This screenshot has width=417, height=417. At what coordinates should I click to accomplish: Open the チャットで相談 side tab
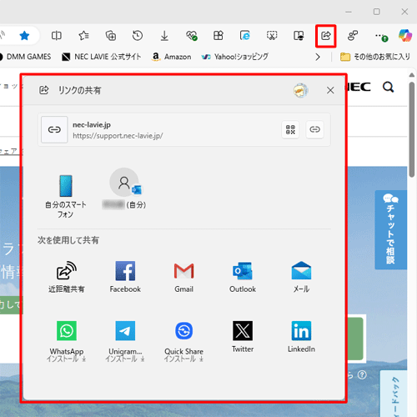[390, 229]
